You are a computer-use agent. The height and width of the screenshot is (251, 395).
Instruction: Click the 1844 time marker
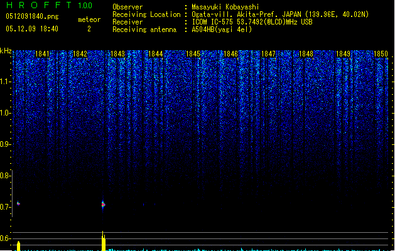click(156, 54)
